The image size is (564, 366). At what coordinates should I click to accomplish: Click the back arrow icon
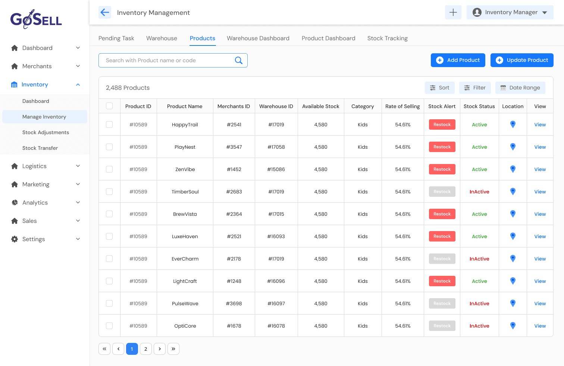tap(105, 12)
